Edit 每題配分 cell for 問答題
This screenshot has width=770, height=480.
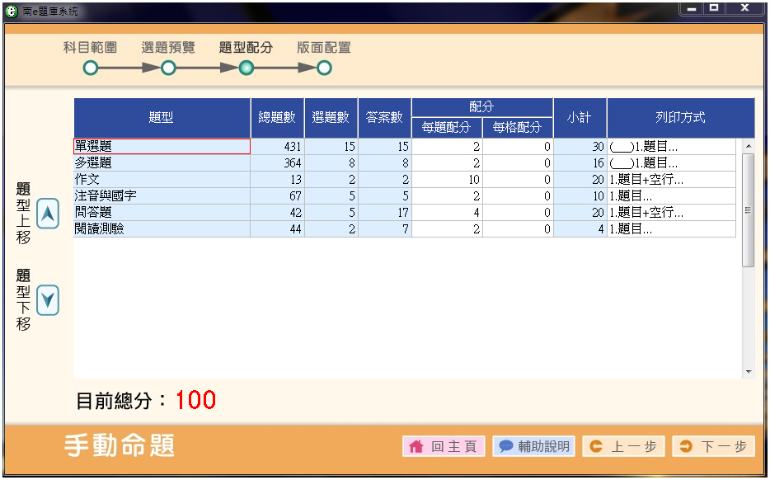tap(447, 213)
